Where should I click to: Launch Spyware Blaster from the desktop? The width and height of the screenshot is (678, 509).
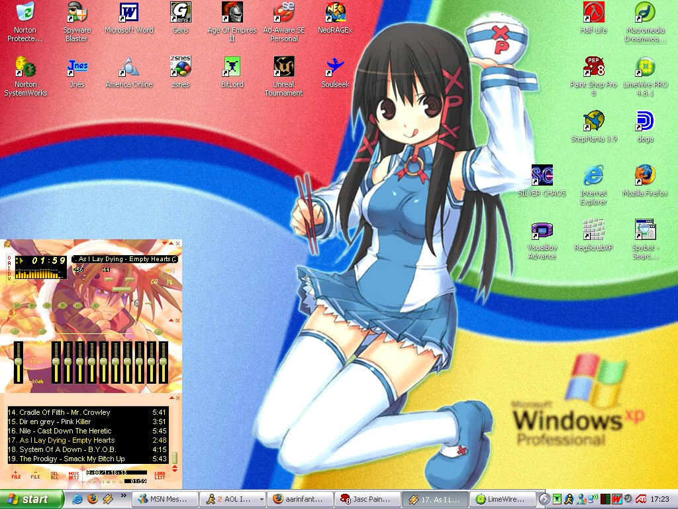77,22
